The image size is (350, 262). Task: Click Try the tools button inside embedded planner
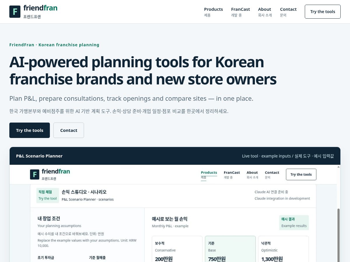click(301, 174)
